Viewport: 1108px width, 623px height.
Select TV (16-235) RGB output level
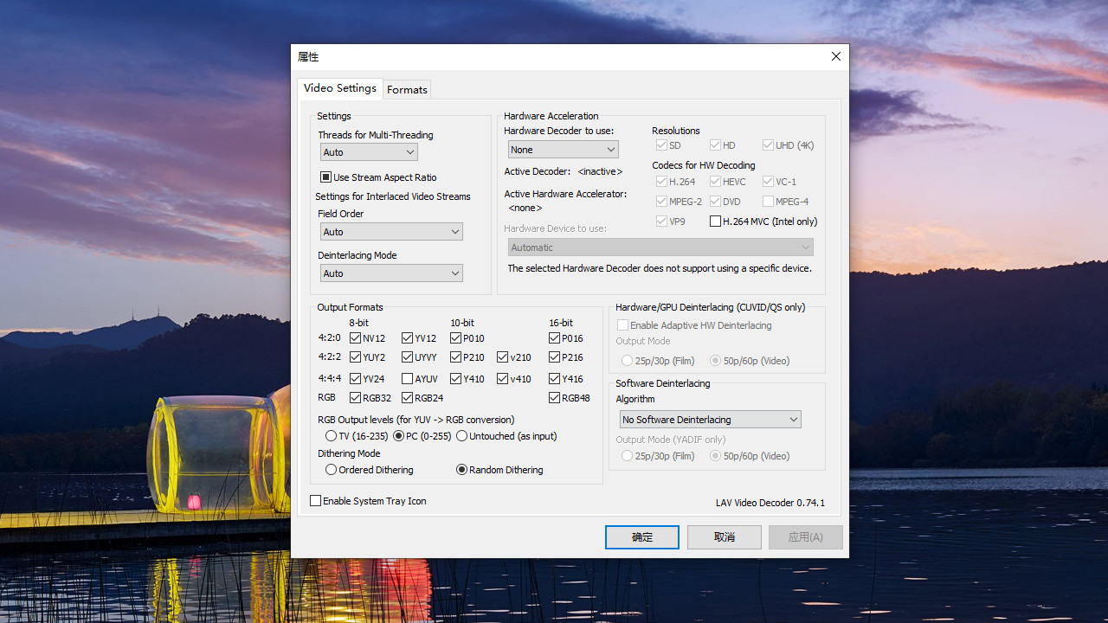pos(332,436)
